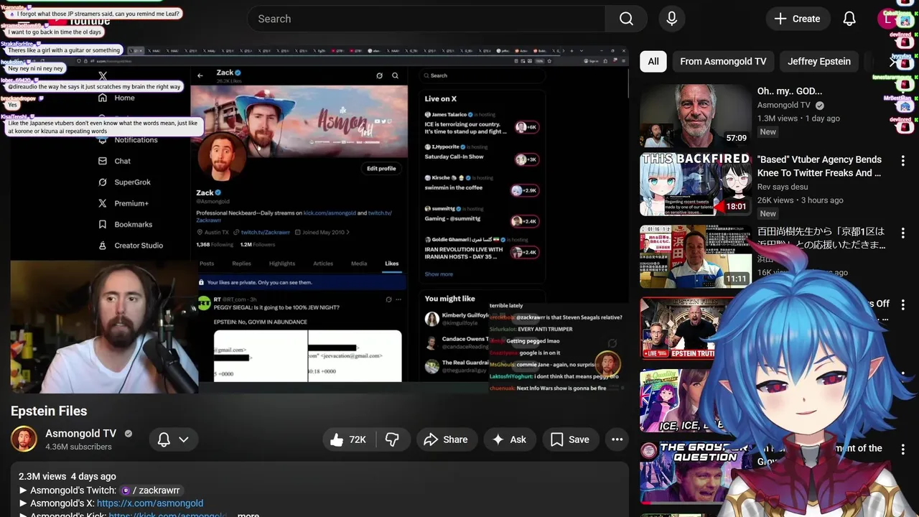Save the video to a playlist
The height and width of the screenshot is (517, 919).
point(570,439)
